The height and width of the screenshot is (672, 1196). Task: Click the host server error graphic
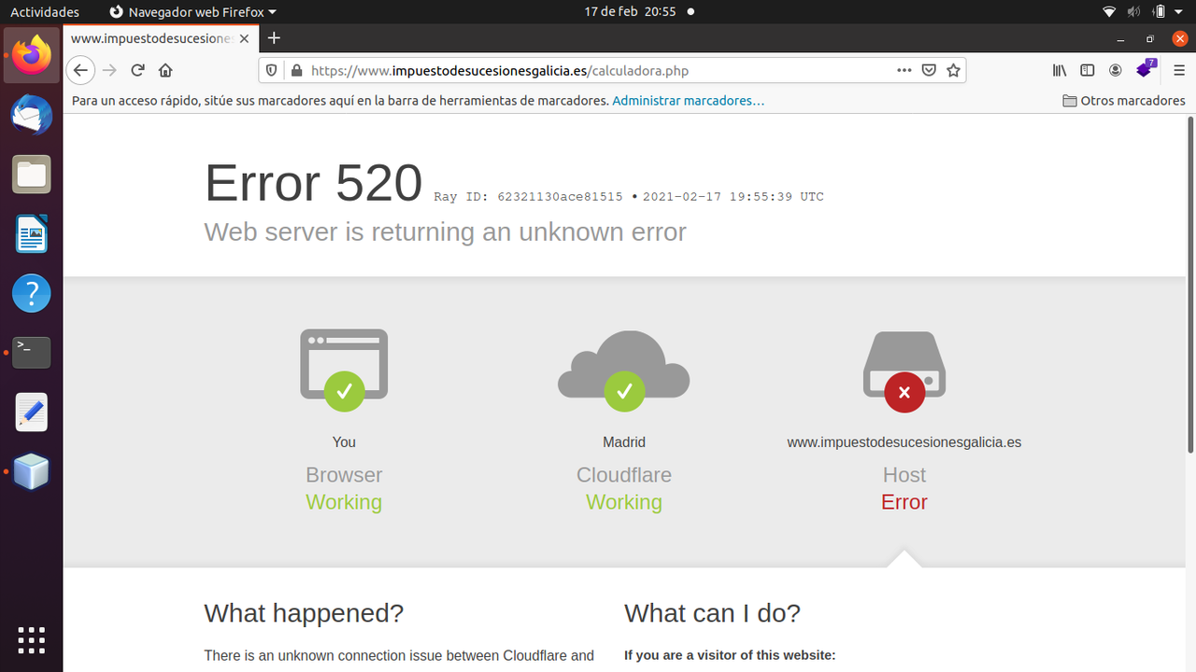(x=904, y=371)
